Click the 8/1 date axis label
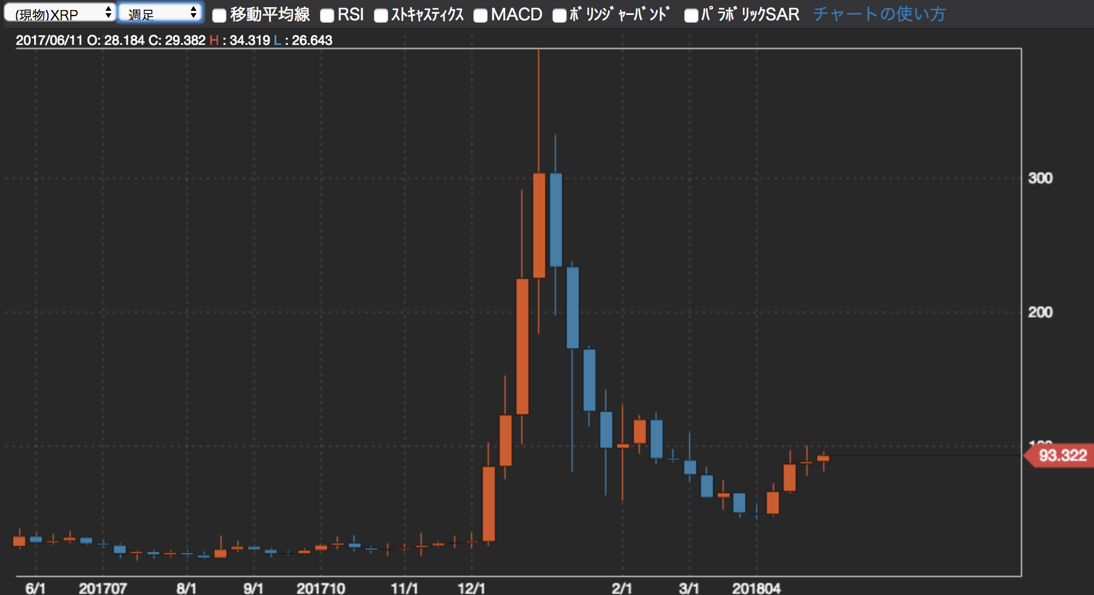Screen dimensions: 1094x595 (186, 588)
